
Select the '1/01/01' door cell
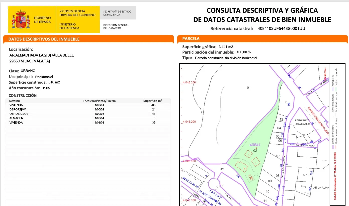pyautogui.click(x=99, y=123)
